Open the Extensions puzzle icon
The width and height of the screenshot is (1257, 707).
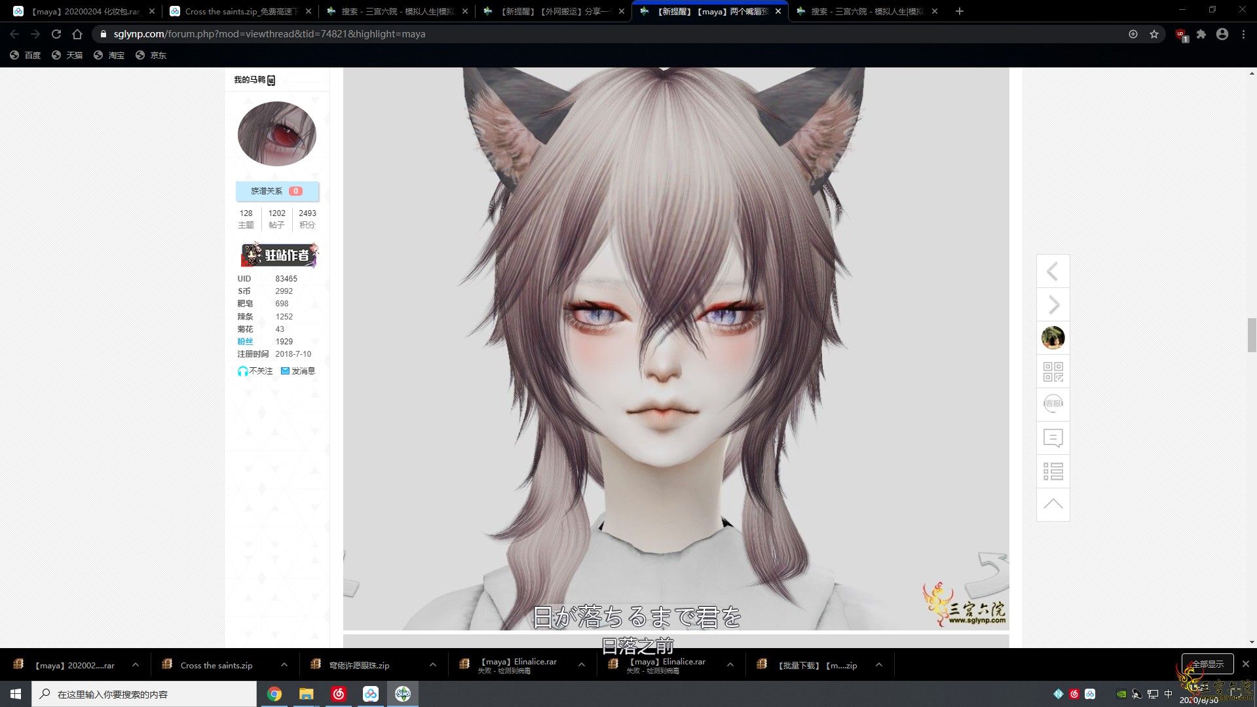pos(1201,34)
